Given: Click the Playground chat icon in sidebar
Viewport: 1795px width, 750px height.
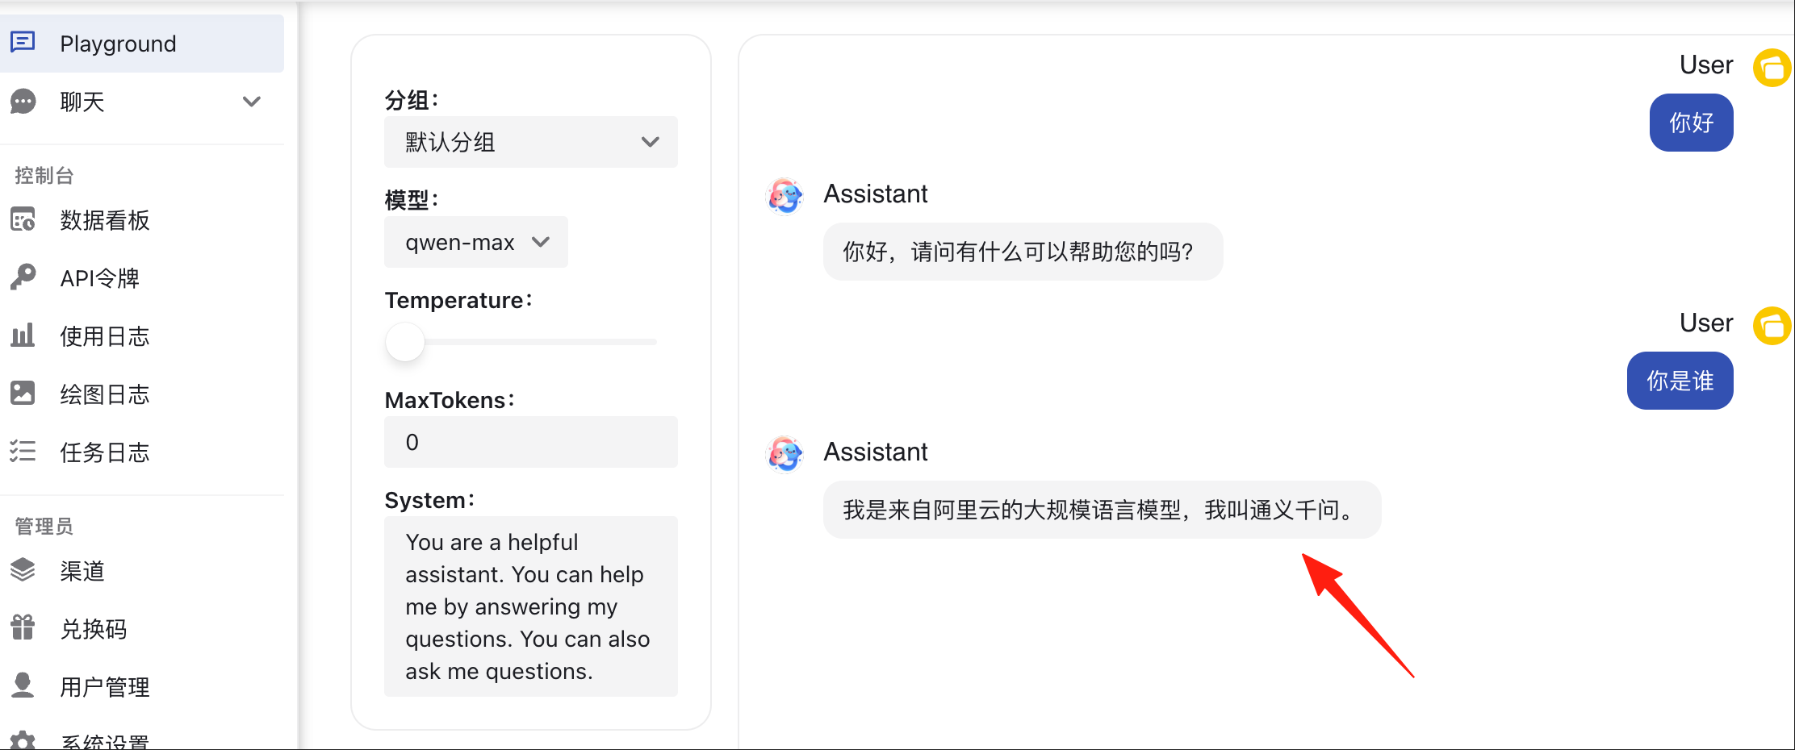Looking at the screenshot, I should pyautogui.click(x=23, y=42).
